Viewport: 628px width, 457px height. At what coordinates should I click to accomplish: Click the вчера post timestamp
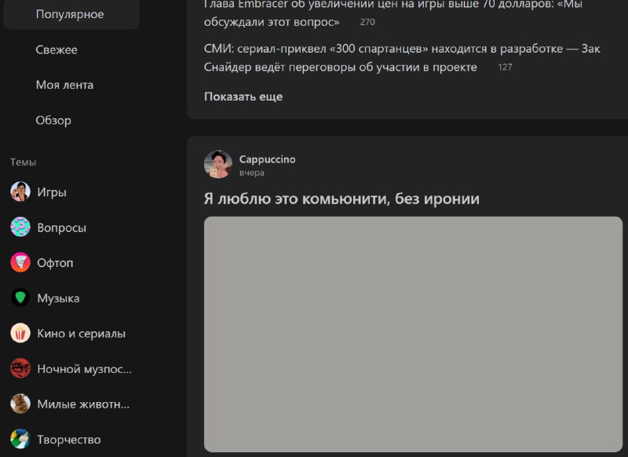point(251,173)
